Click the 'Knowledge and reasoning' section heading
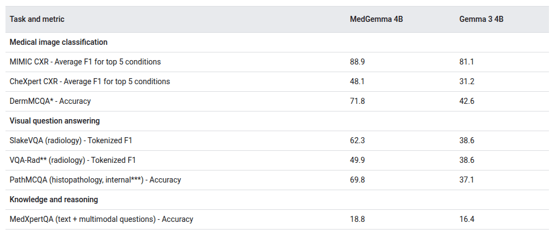This screenshot has height=235, width=555. 54,199
